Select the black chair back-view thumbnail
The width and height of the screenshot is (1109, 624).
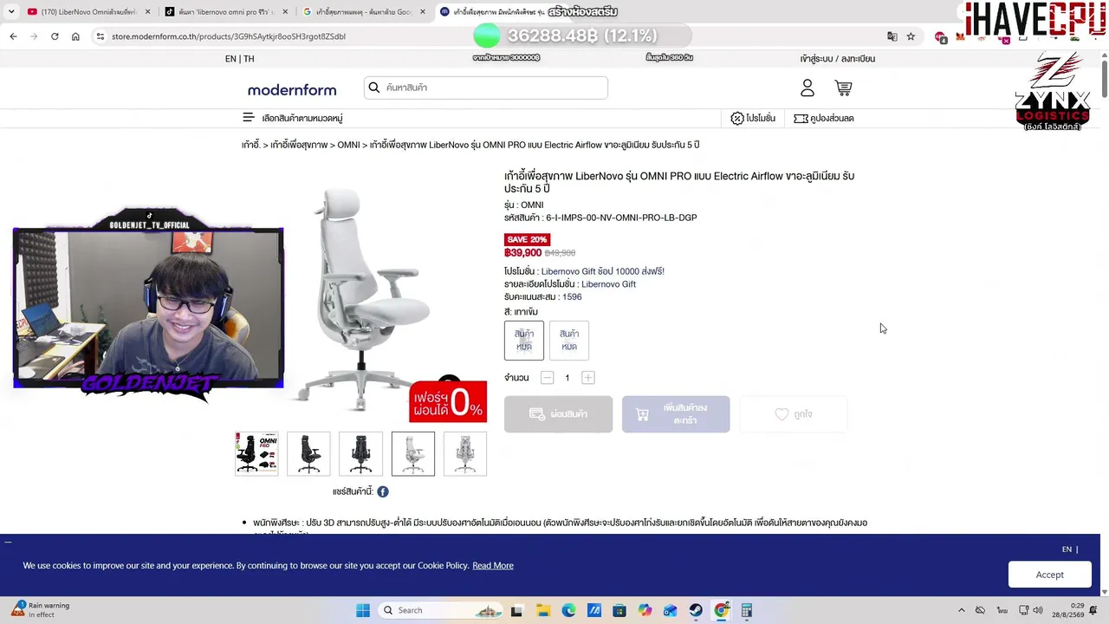pyautogui.click(x=360, y=453)
